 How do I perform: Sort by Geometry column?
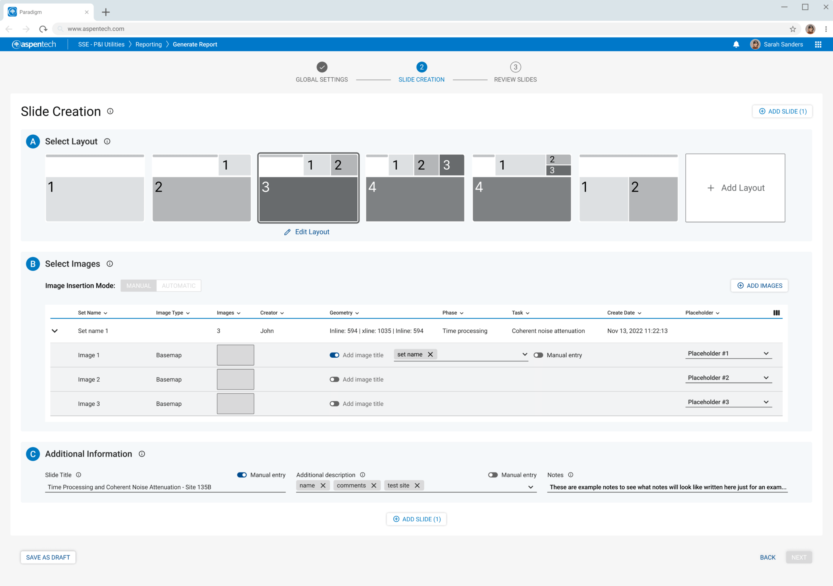click(x=344, y=313)
